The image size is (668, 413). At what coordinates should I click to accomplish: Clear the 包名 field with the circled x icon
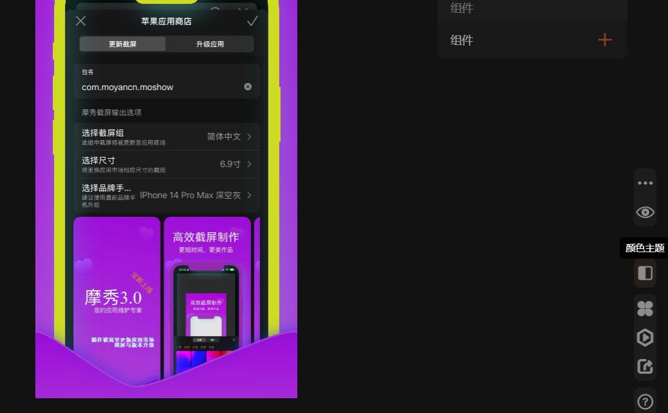tap(248, 87)
